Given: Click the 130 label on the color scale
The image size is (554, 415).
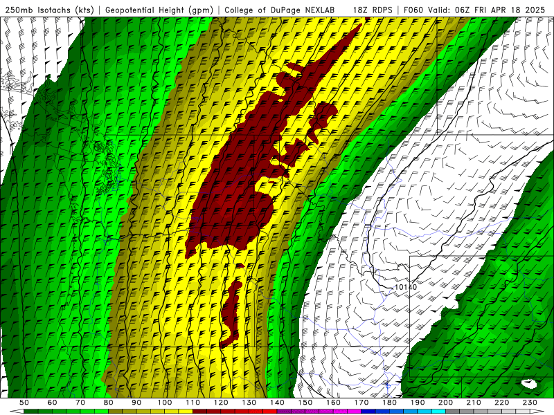Looking at the screenshot, I should click(x=249, y=403).
